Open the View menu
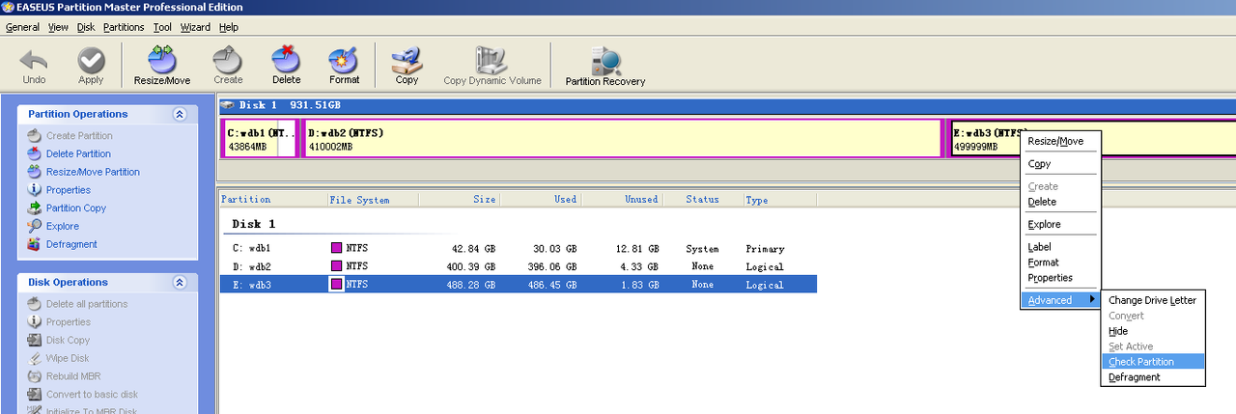The height and width of the screenshot is (414, 1236). 58,27
